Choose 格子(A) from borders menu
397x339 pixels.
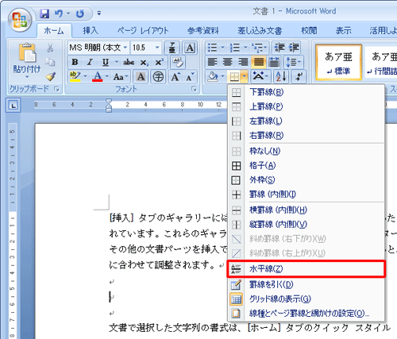pos(306,166)
